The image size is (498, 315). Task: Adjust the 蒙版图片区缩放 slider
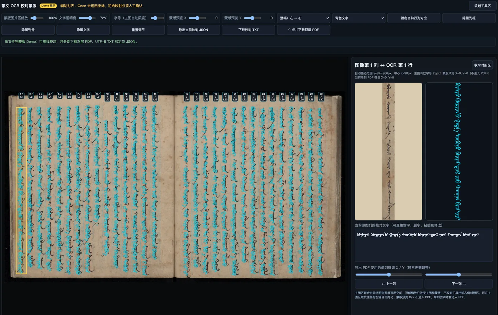pyautogui.click(x=37, y=18)
